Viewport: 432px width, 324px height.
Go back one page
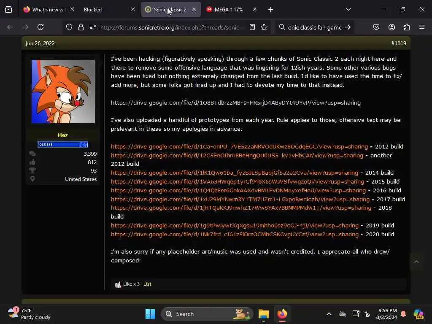pyautogui.click(x=10, y=27)
